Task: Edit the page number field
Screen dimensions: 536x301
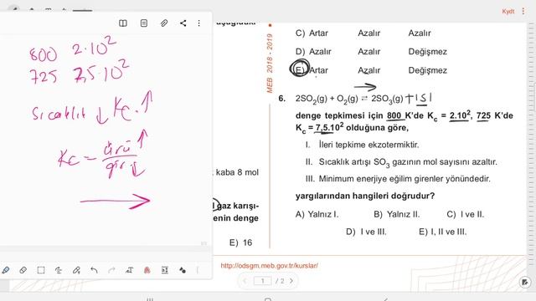Action: tap(262, 281)
